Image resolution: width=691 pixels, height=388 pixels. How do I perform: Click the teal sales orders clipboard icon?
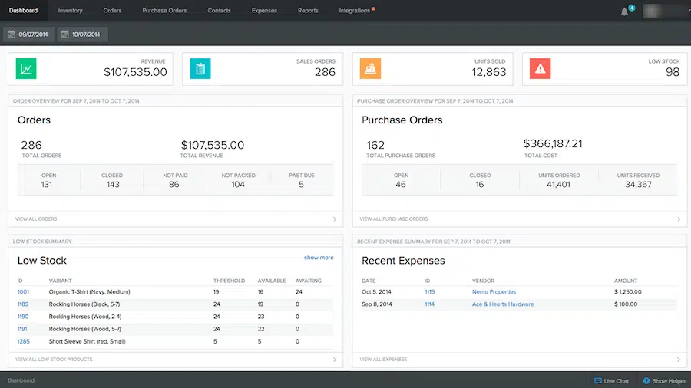pyautogui.click(x=200, y=69)
